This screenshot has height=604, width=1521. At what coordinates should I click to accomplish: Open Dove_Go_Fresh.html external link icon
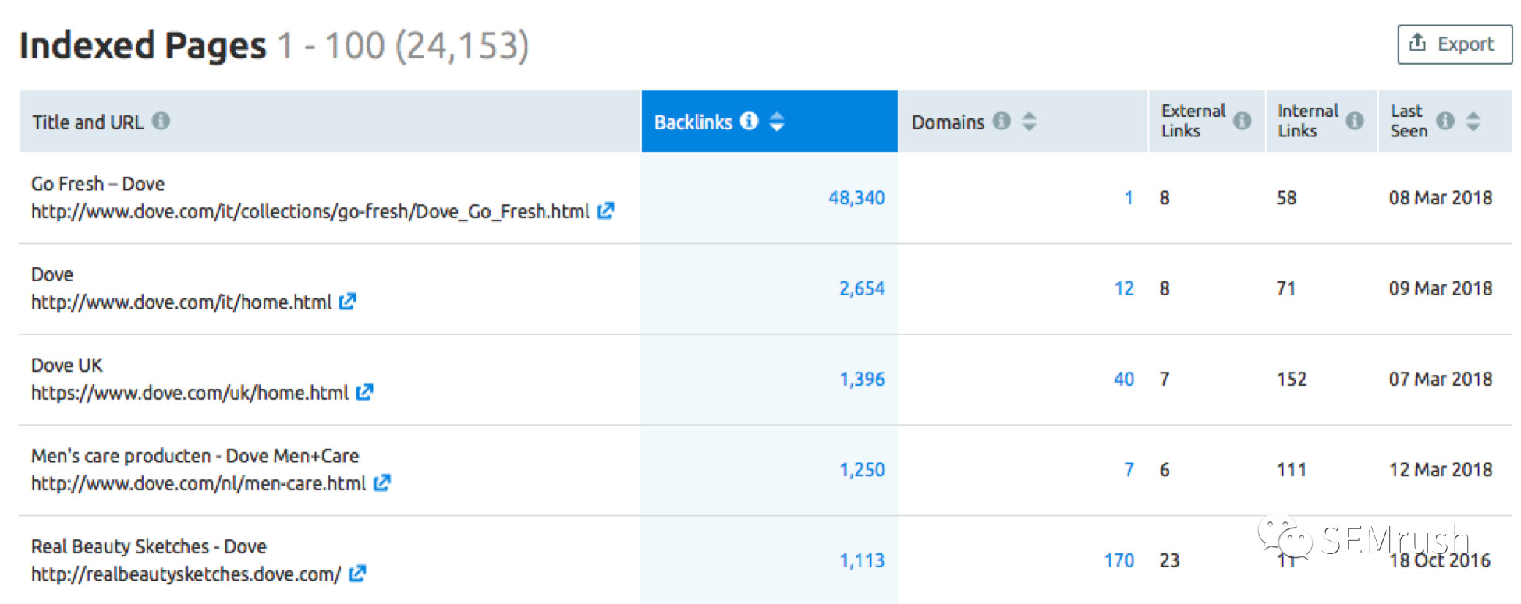[605, 210]
